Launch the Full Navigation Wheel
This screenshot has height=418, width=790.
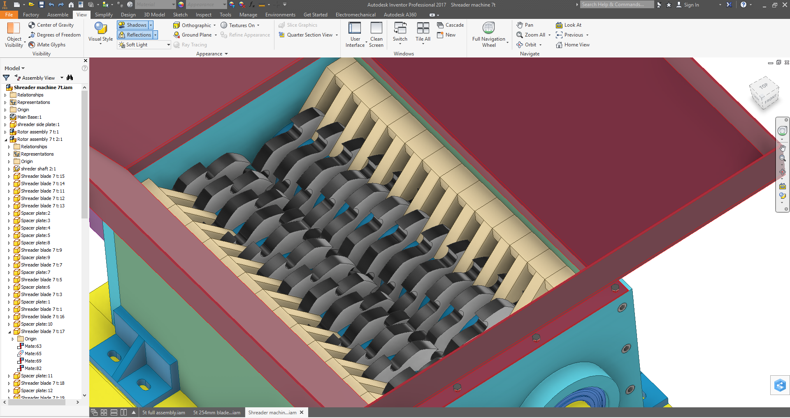point(489,35)
